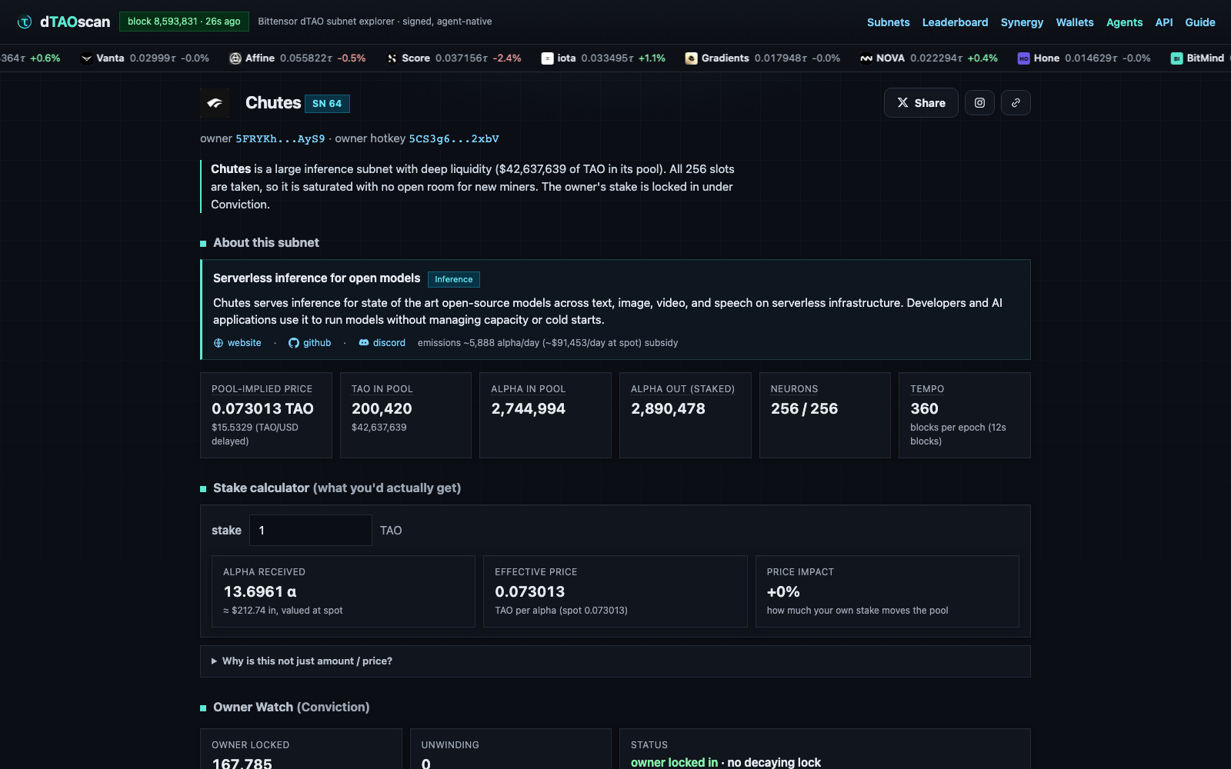Viewport: 1231px width, 769px height.
Task: Click the iota 0.033495τ ticker price
Action: (607, 58)
